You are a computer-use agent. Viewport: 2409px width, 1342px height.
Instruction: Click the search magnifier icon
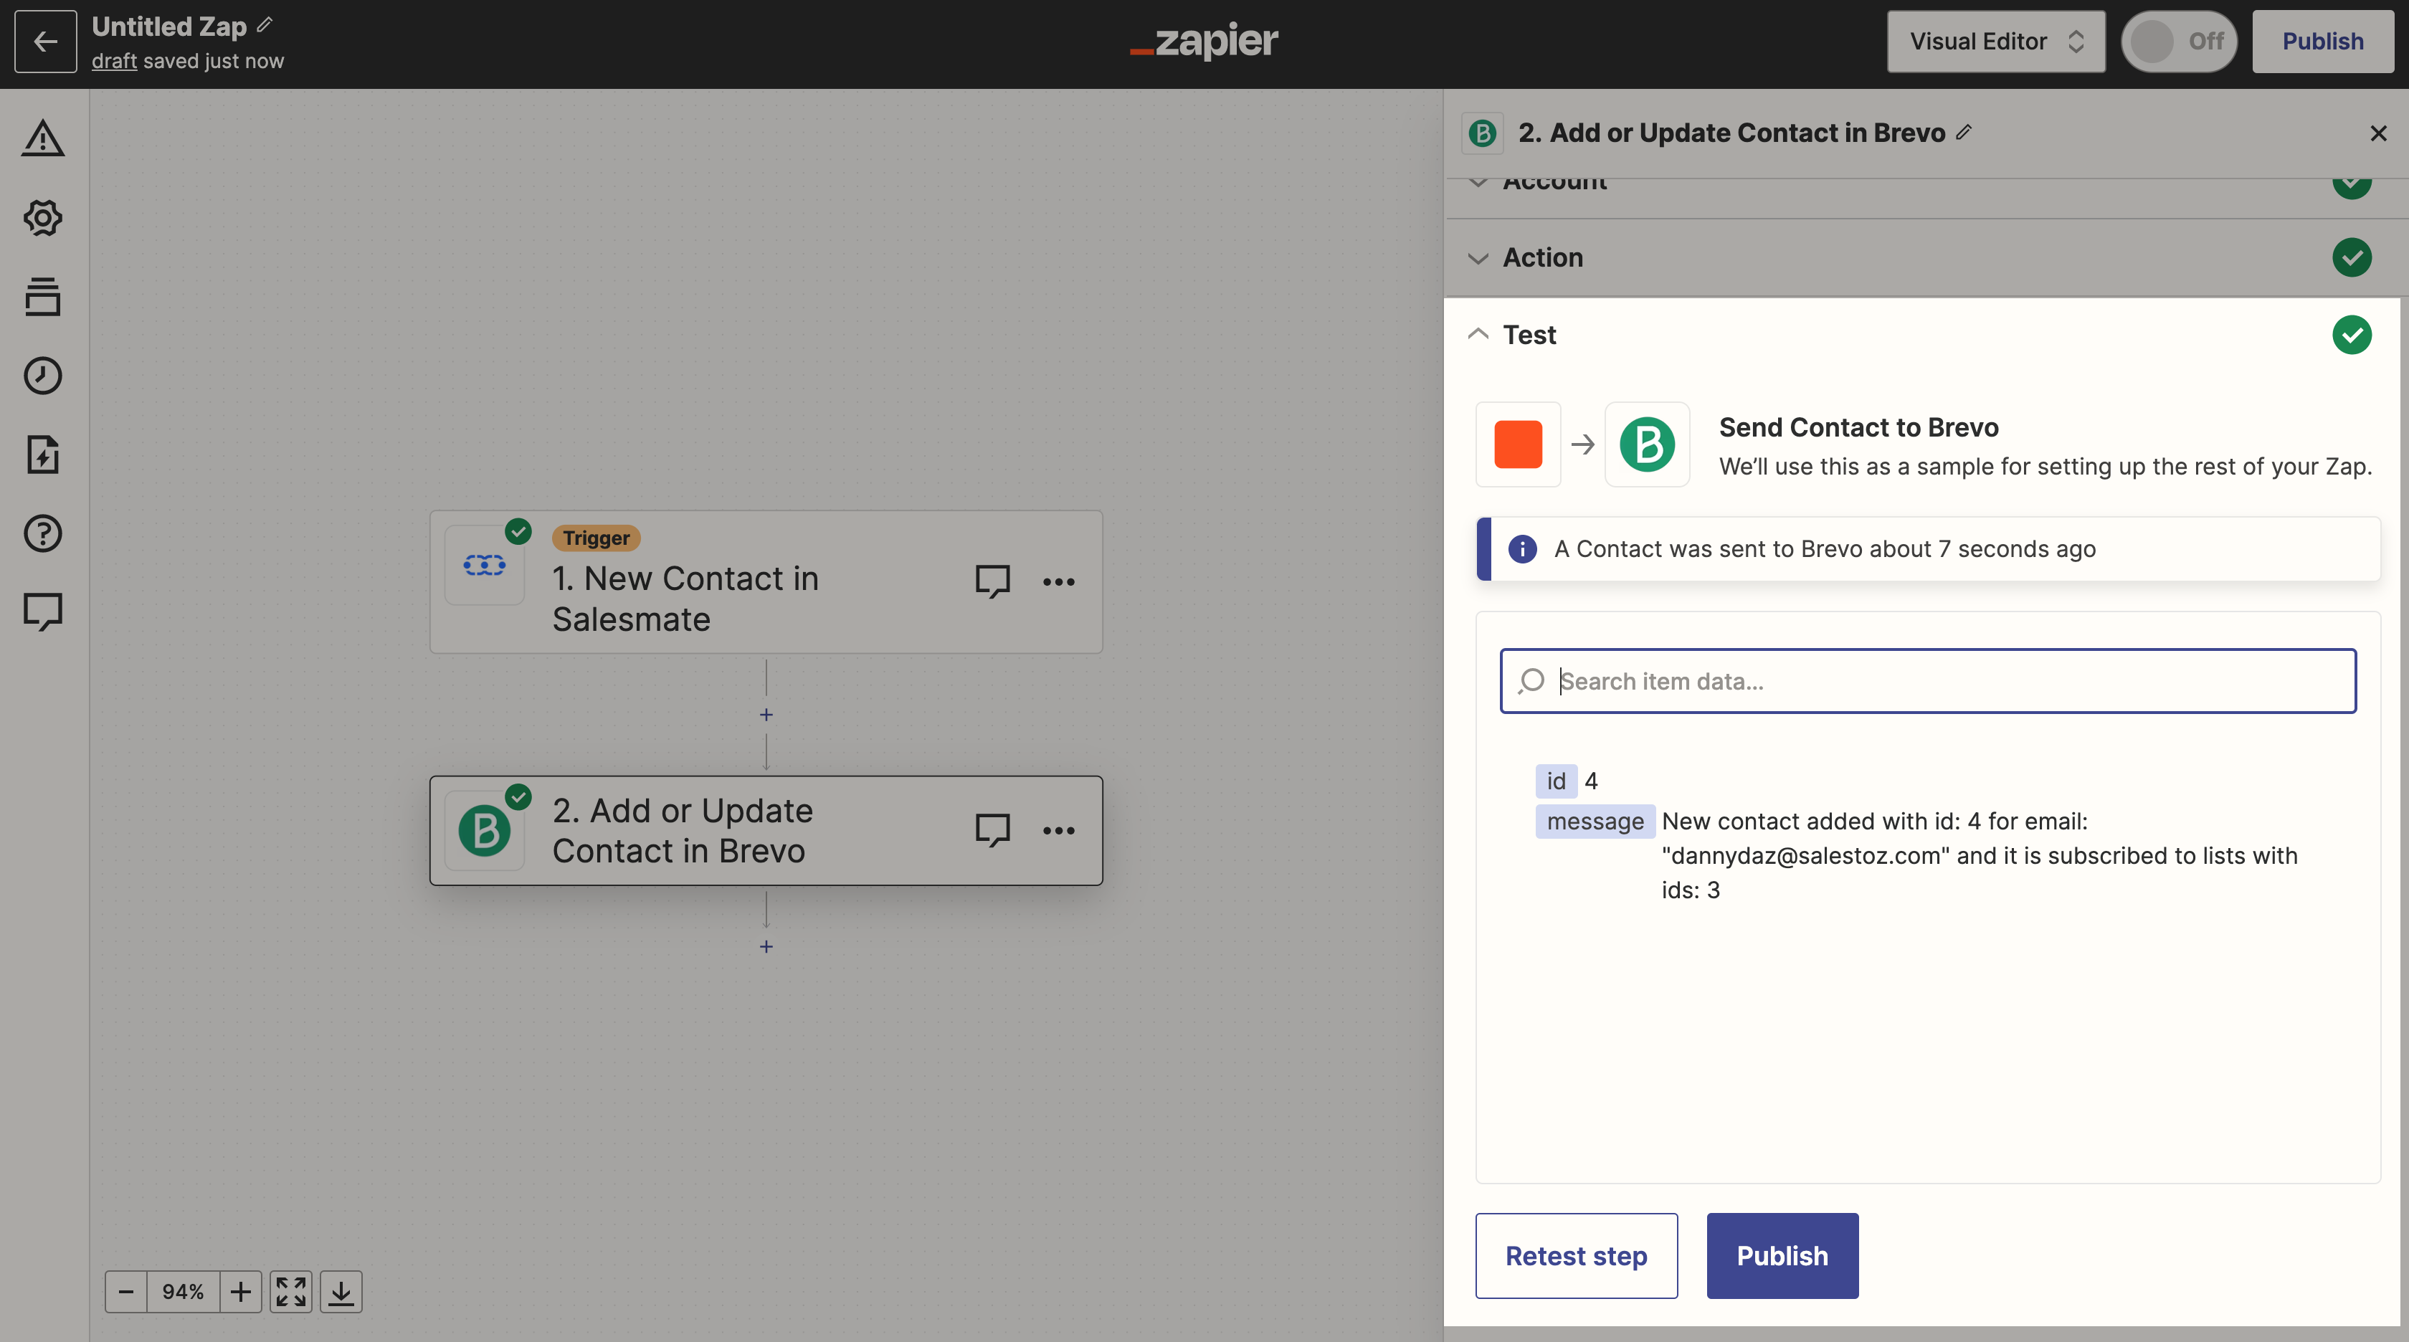click(x=1531, y=681)
